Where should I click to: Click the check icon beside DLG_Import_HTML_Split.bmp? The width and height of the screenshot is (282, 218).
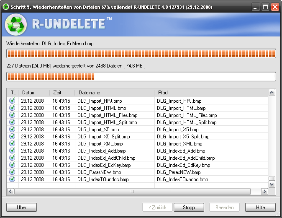pos(12,122)
